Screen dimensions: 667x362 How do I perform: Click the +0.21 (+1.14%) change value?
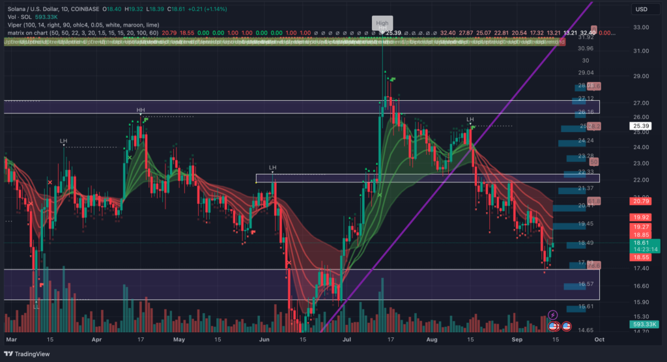(x=208, y=9)
